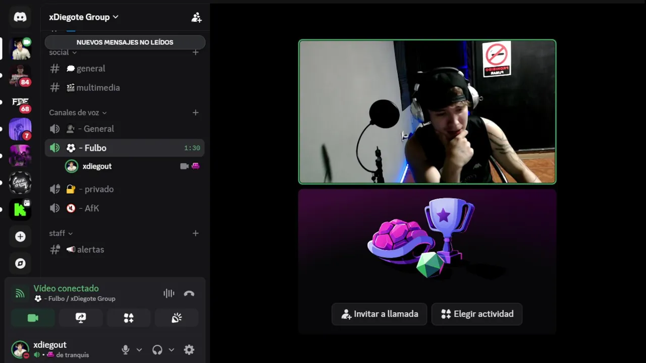
Task: Open Discord home direct messages icon
Action: click(x=20, y=17)
